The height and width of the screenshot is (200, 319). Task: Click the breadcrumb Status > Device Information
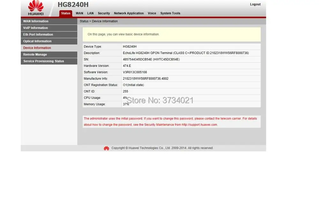[99, 21]
